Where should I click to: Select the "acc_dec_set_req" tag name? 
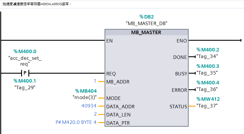(x=25, y=61)
